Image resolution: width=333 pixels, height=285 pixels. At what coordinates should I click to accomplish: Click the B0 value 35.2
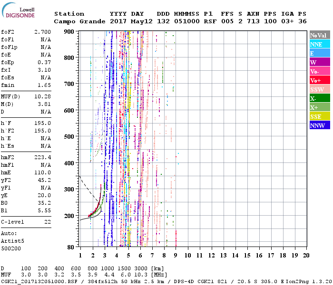click(x=44, y=203)
